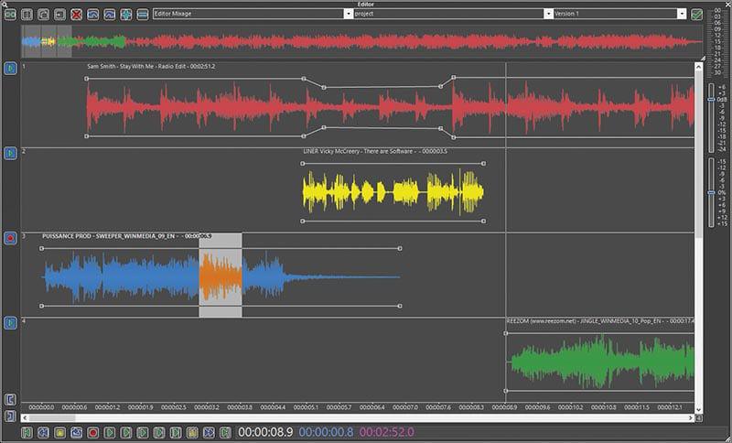Click the orange selected region in sweeper clip
732x443 pixels.
click(221, 276)
